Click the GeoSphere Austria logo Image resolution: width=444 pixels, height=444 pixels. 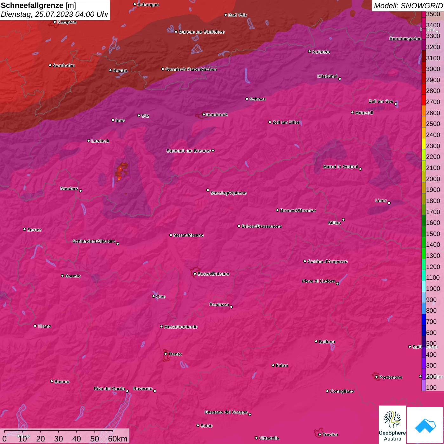point(392,425)
